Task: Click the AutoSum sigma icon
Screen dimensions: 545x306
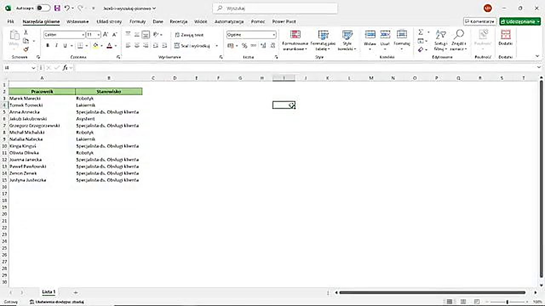Action: [420, 32]
